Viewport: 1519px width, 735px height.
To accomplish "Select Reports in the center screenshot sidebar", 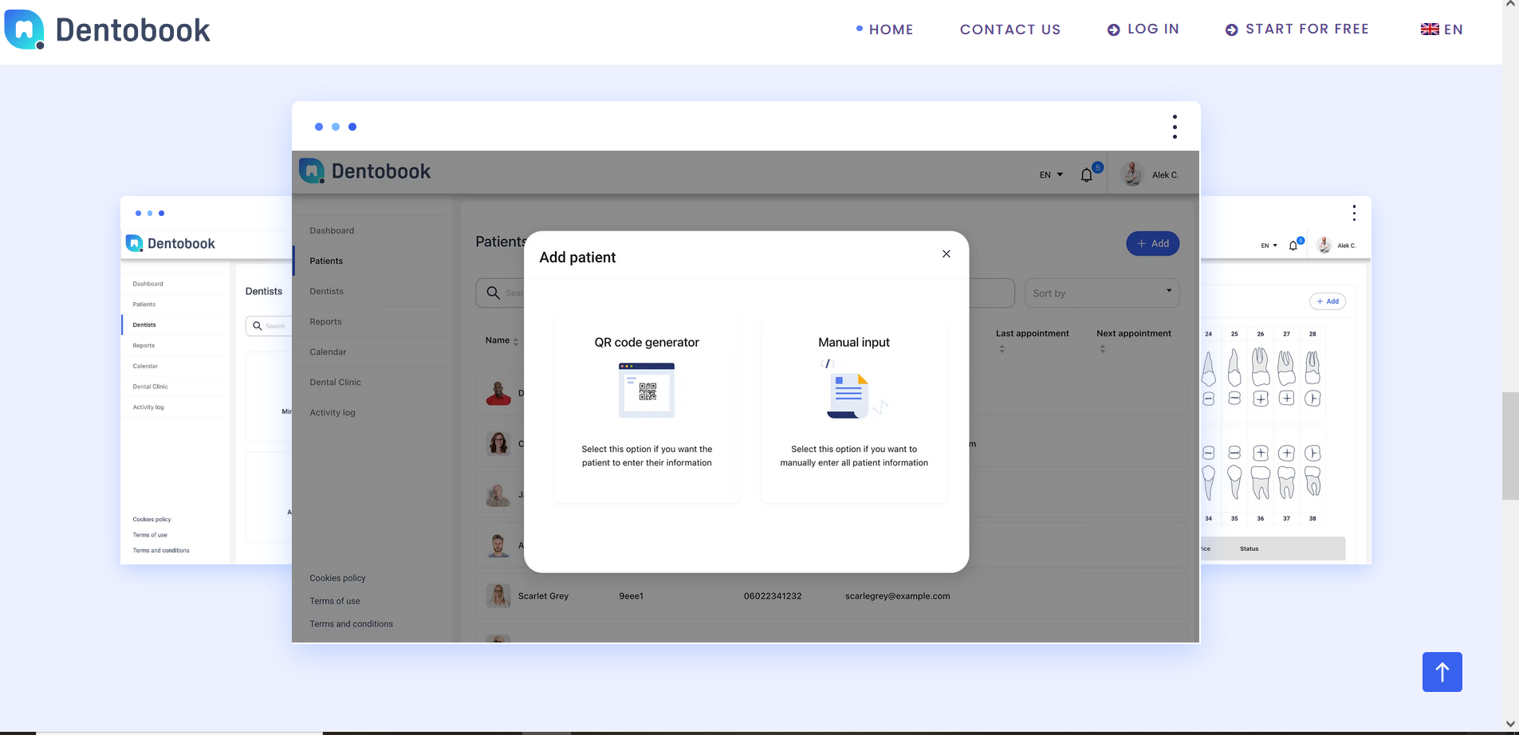I will (325, 321).
